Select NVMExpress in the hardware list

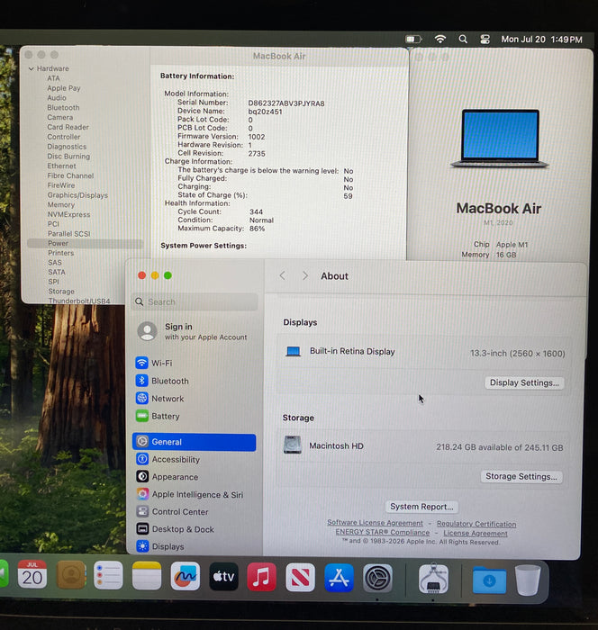click(68, 214)
